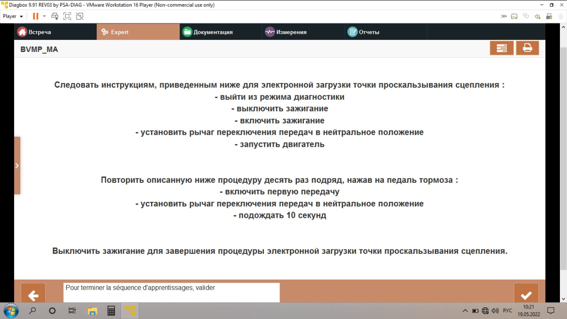
Task: Open the power options dropdown arrow
Action: [x=44, y=16]
